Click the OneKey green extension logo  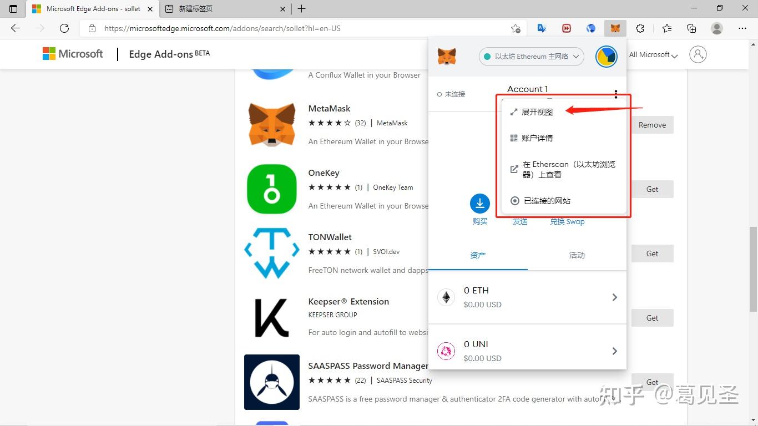(272, 189)
